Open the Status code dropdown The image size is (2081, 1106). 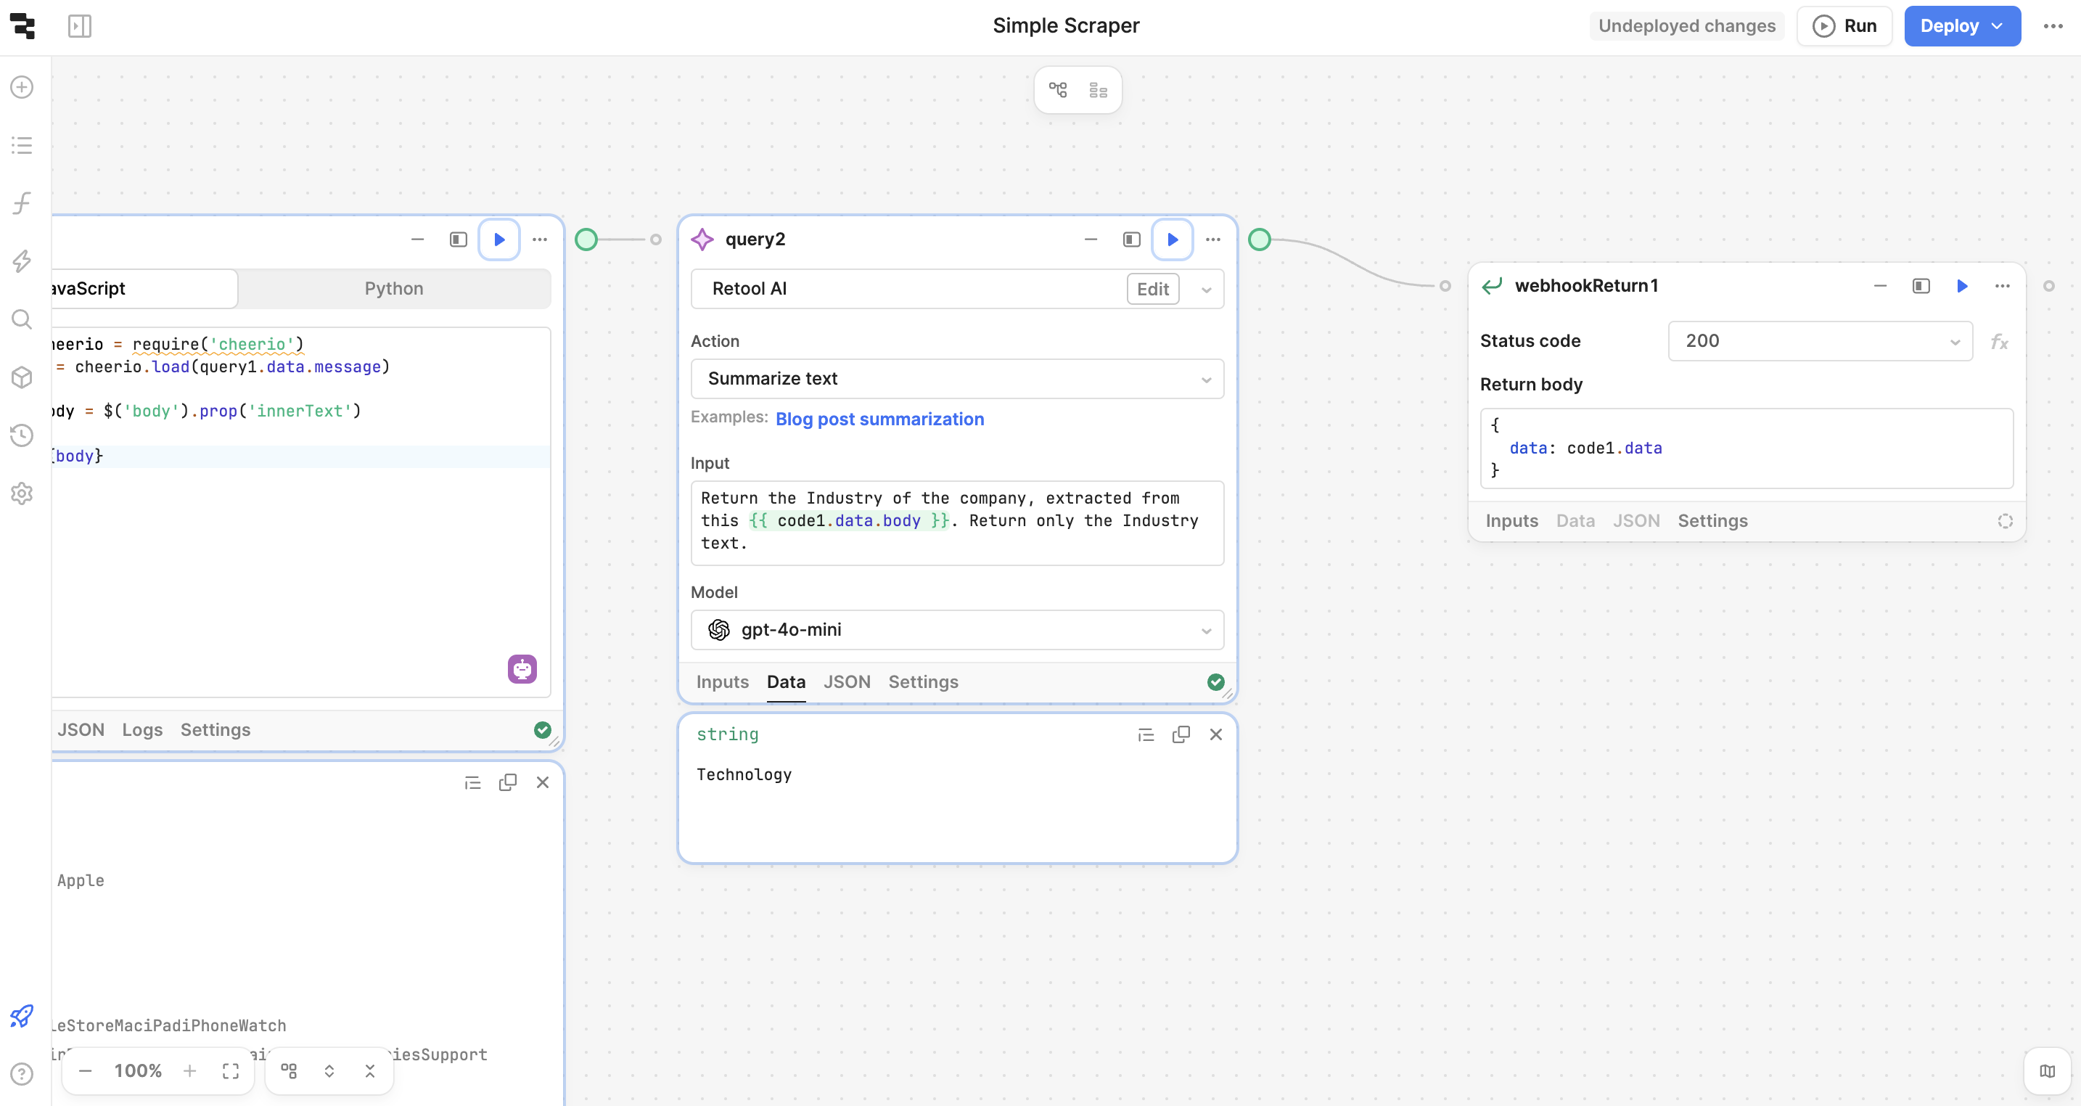(1819, 340)
